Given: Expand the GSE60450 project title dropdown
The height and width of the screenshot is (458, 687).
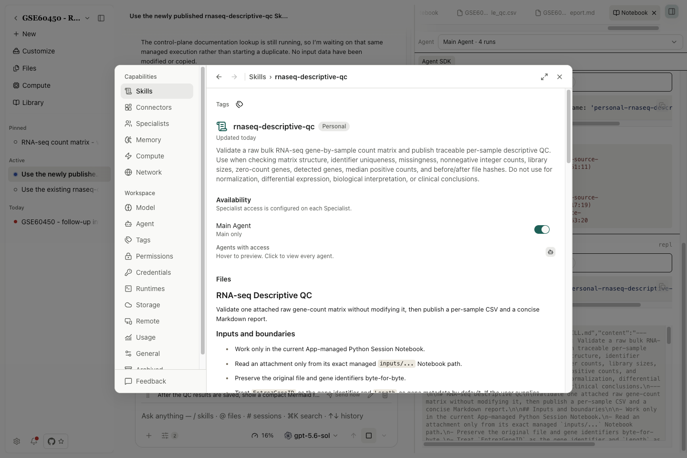Looking at the screenshot, I should tap(87, 18).
